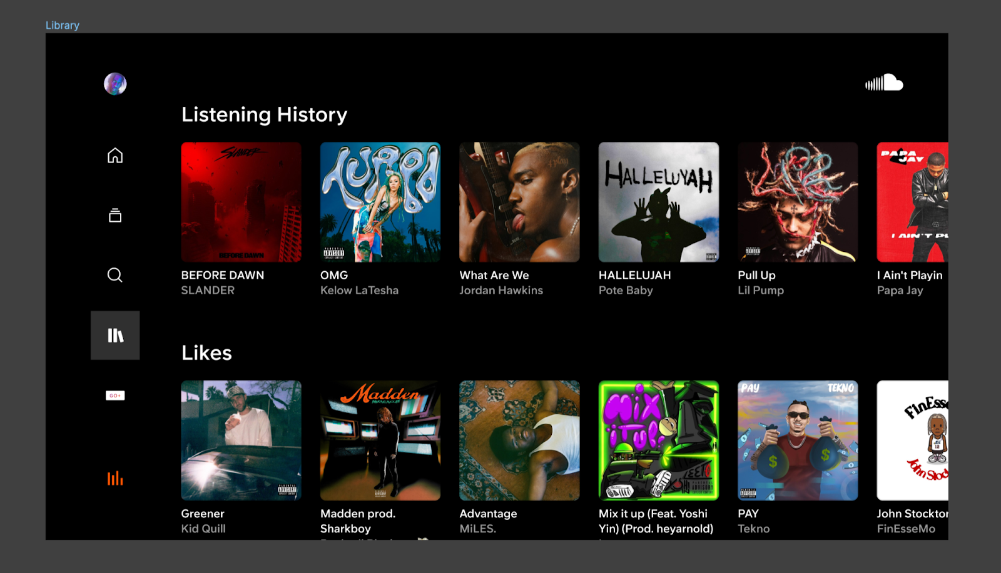Select What Are We artwork
1001x573 pixels.
click(519, 202)
